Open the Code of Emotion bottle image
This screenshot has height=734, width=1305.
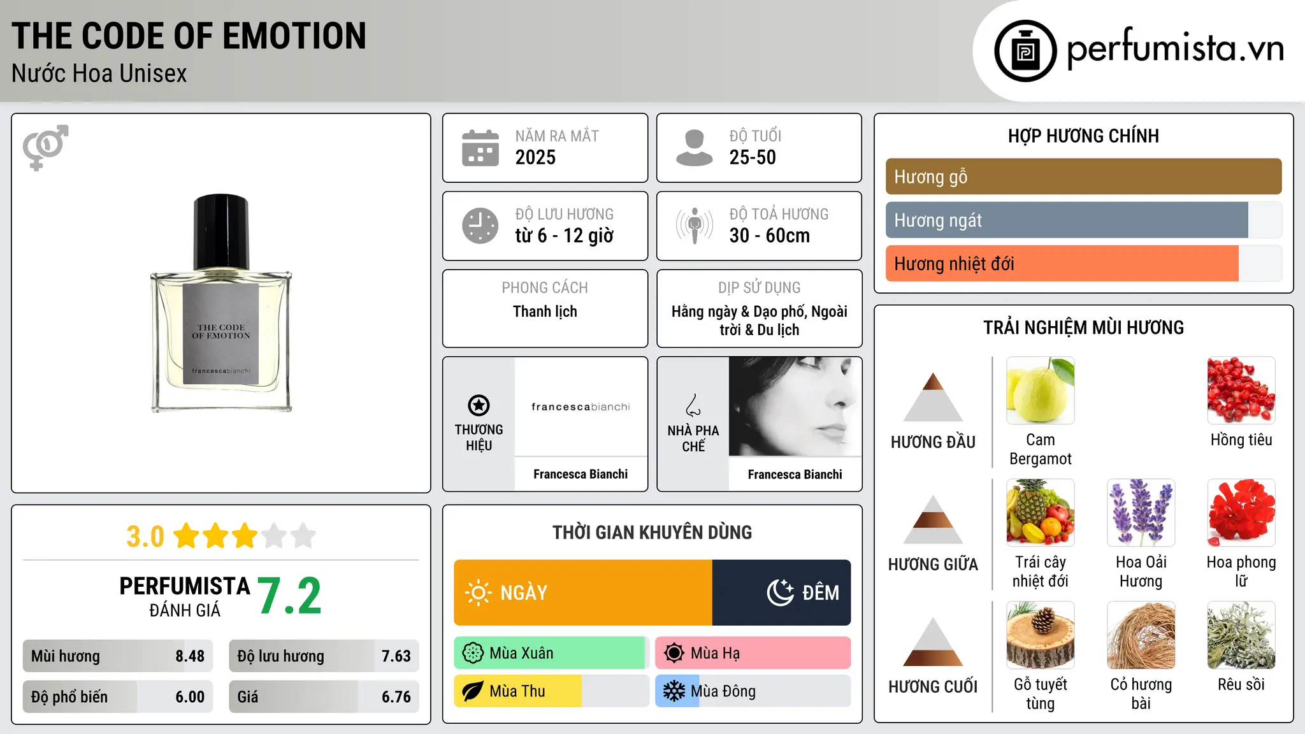coord(221,303)
